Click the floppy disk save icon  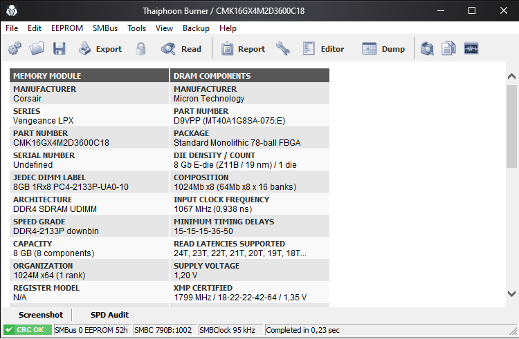[x=60, y=49]
